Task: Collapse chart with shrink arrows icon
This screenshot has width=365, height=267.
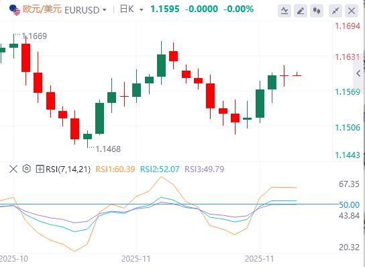Action: 335,11
